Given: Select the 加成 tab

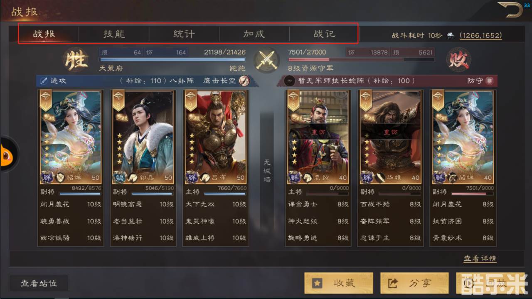Looking at the screenshot, I should pyautogui.click(x=254, y=34).
